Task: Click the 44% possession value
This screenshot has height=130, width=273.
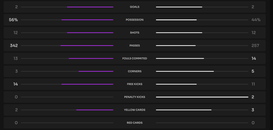Action: coord(256,20)
